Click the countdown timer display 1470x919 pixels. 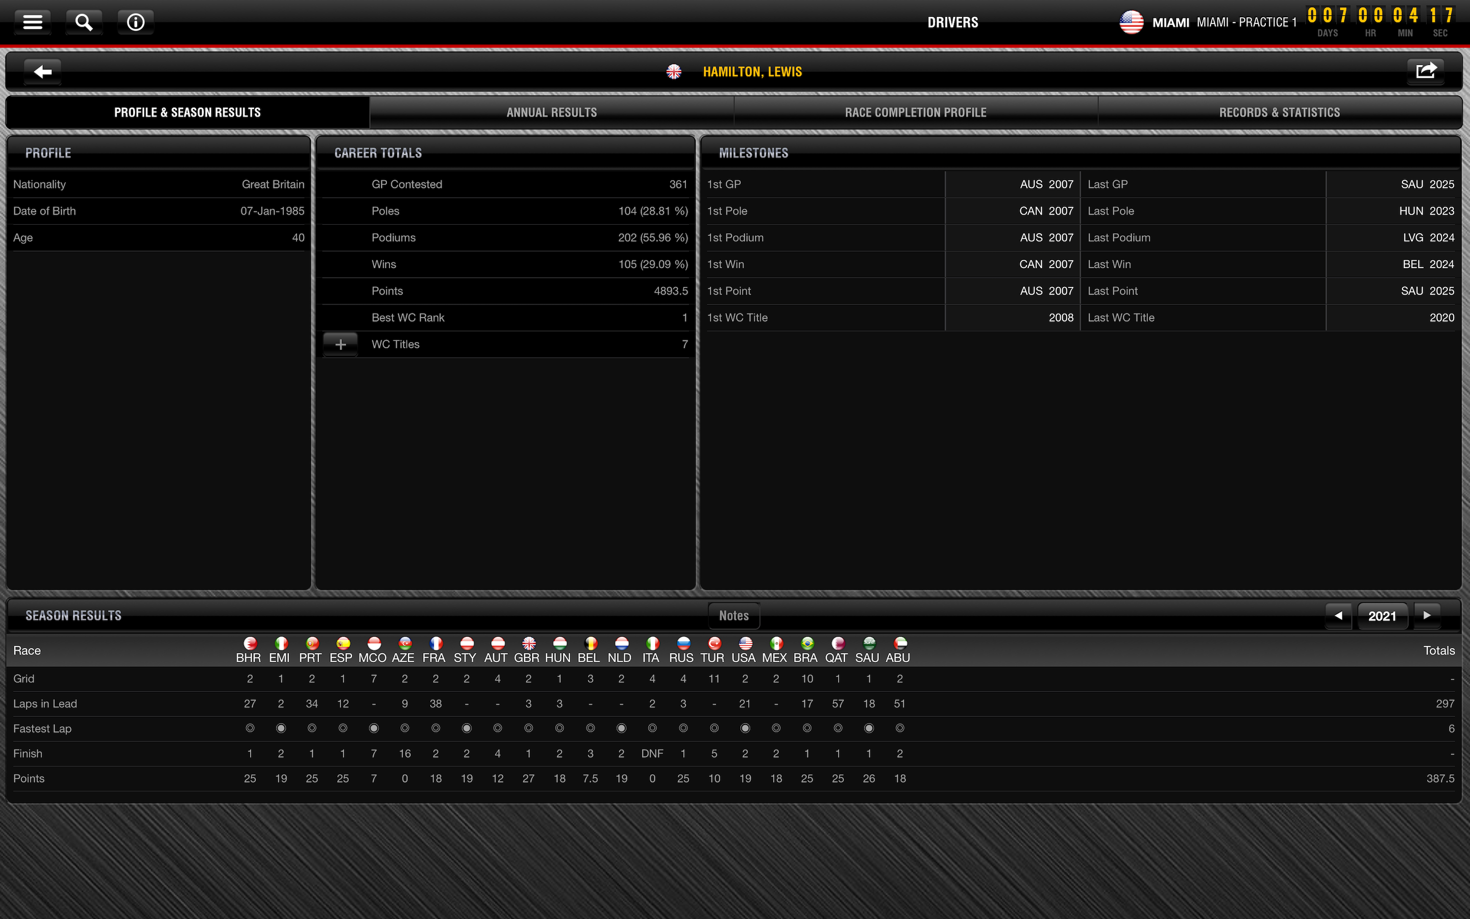[x=1380, y=22]
